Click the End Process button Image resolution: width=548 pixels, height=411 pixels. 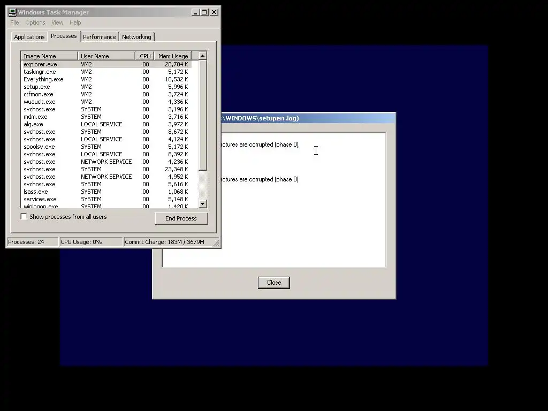181,218
